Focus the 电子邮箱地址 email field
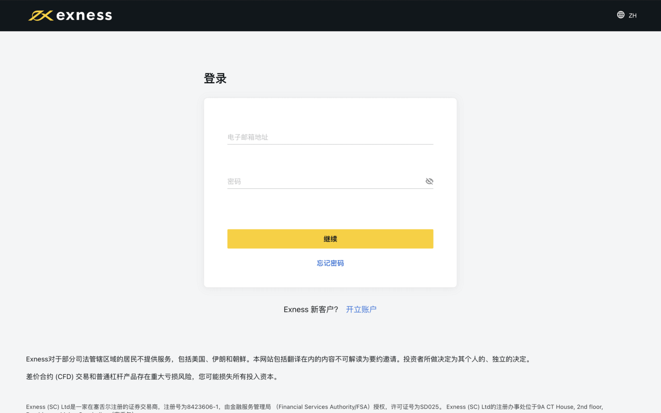 [x=330, y=137]
